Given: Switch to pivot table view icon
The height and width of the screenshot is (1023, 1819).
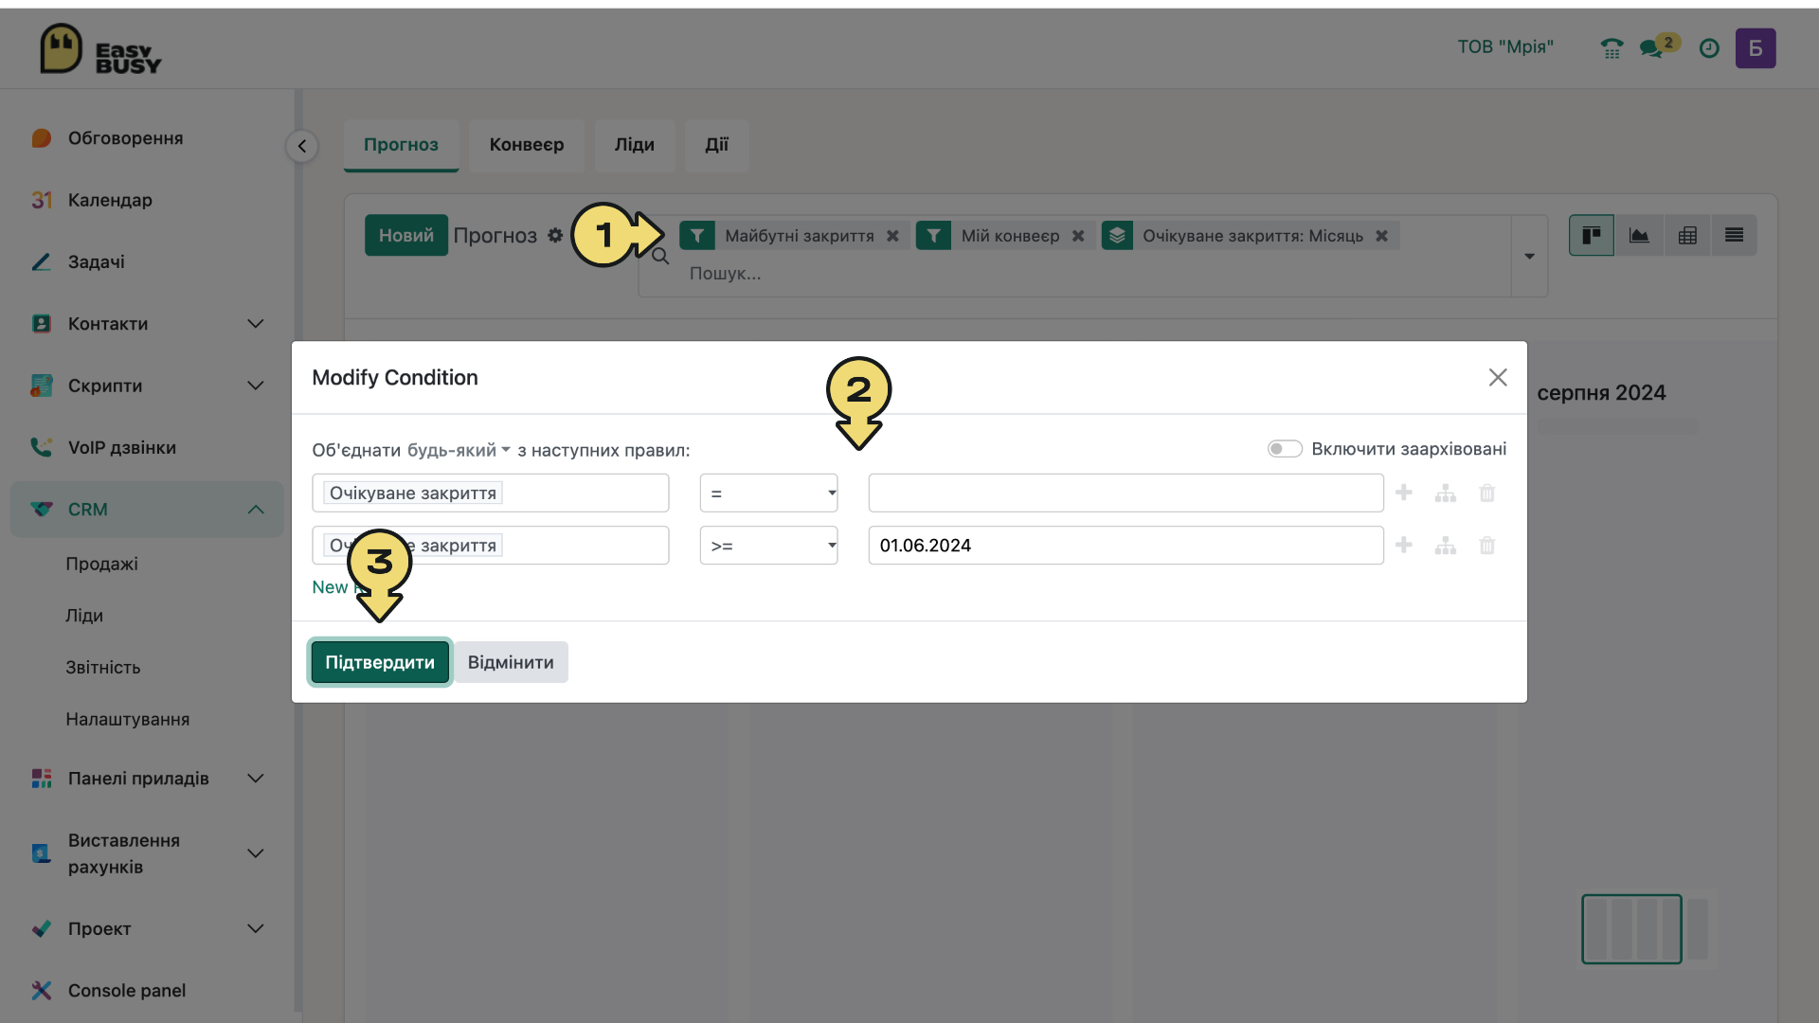Looking at the screenshot, I should coord(1687,235).
